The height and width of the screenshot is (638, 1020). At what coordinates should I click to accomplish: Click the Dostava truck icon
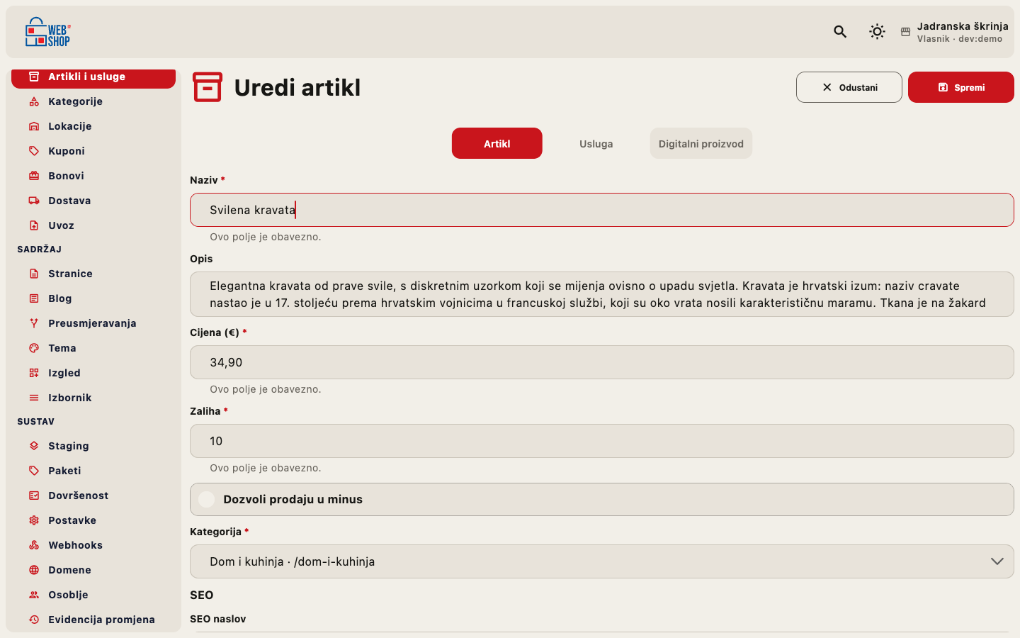coord(34,201)
